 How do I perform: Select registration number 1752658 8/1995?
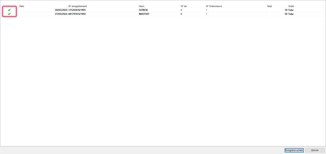tap(77, 10)
